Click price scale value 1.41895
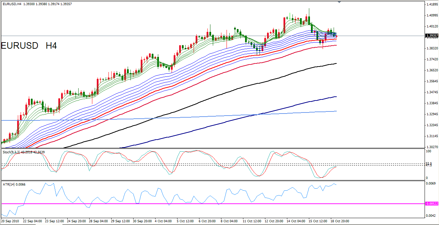The image size is (439, 225). pos(432,4)
